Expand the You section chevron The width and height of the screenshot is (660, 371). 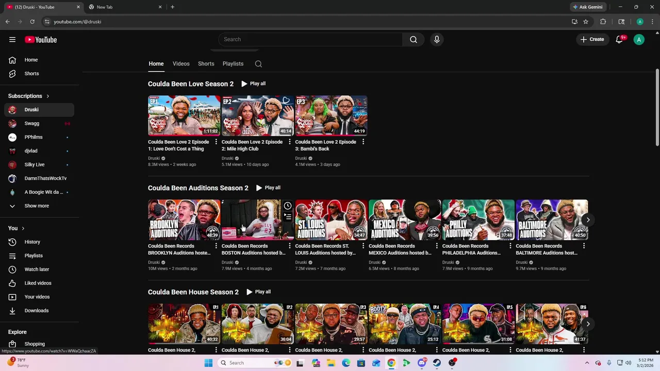tap(23, 228)
